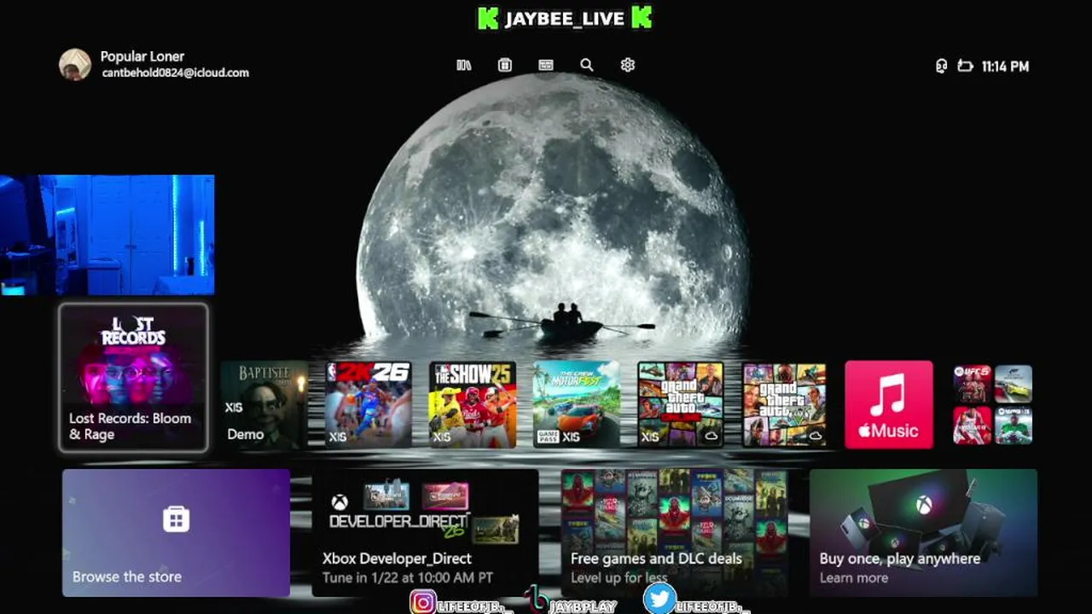Launch Grand Theft Auto X|S tile
Screen dimensions: 1092x614
pyautogui.click(x=681, y=404)
